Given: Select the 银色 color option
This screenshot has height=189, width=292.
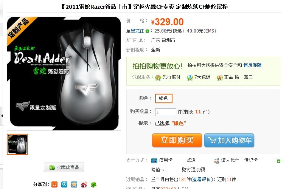Looking at the screenshot, I should [164, 98].
